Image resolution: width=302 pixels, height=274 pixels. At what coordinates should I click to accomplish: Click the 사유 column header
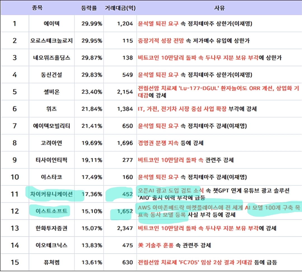click(x=219, y=8)
